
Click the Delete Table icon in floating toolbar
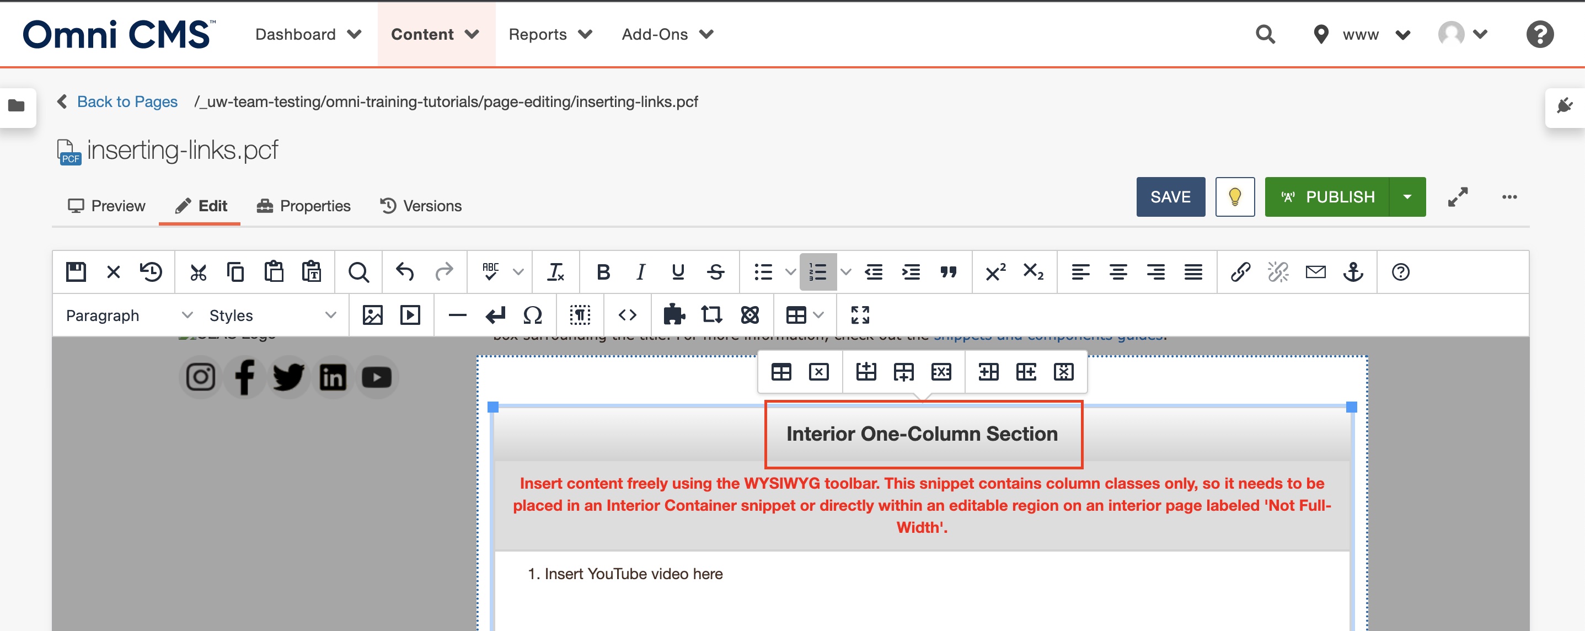819,371
